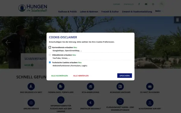
Task: Open the Leben & Wohnen menu
Action: [x=89, y=11]
